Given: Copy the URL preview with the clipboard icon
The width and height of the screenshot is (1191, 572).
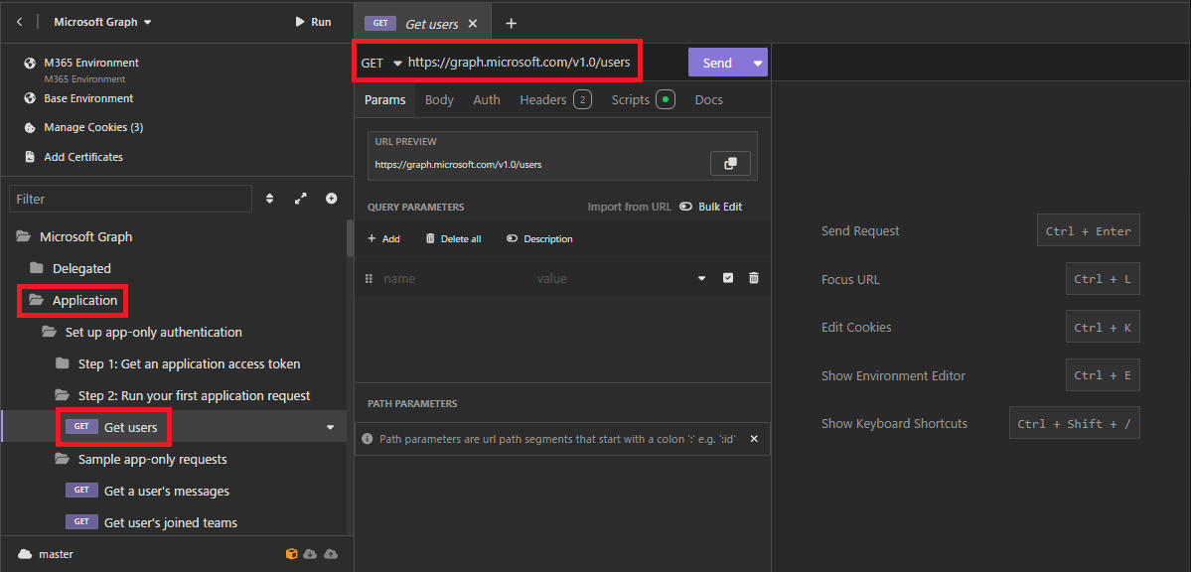Looking at the screenshot, I should click(x=730, y=163).
